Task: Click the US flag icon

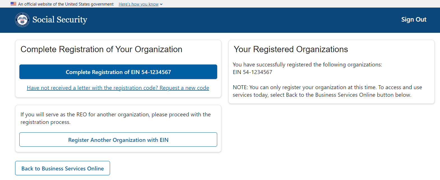Action: [x=13, y=4]
